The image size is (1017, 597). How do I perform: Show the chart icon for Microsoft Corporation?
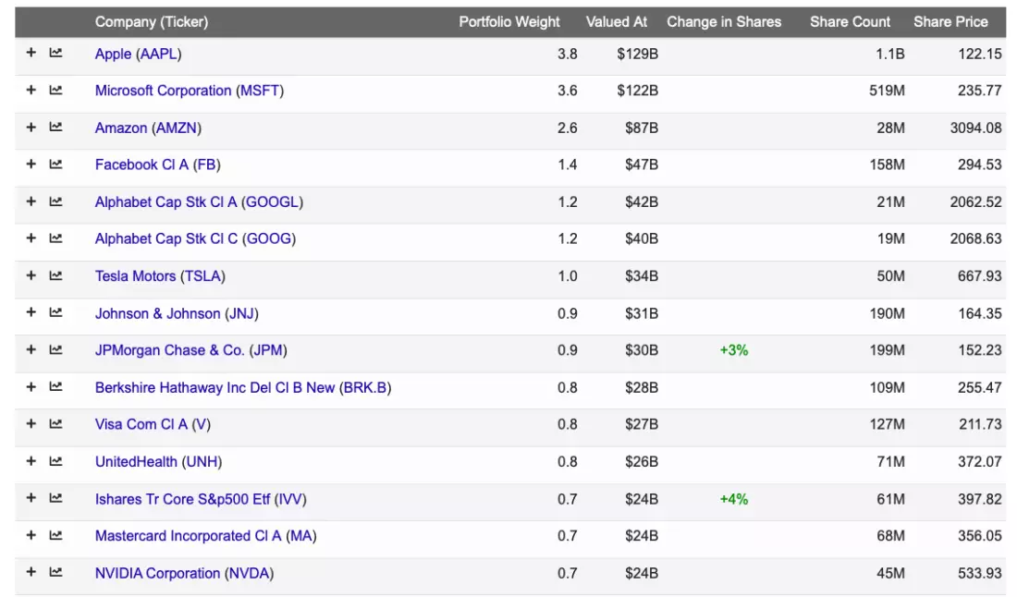[x=55, y=90]
